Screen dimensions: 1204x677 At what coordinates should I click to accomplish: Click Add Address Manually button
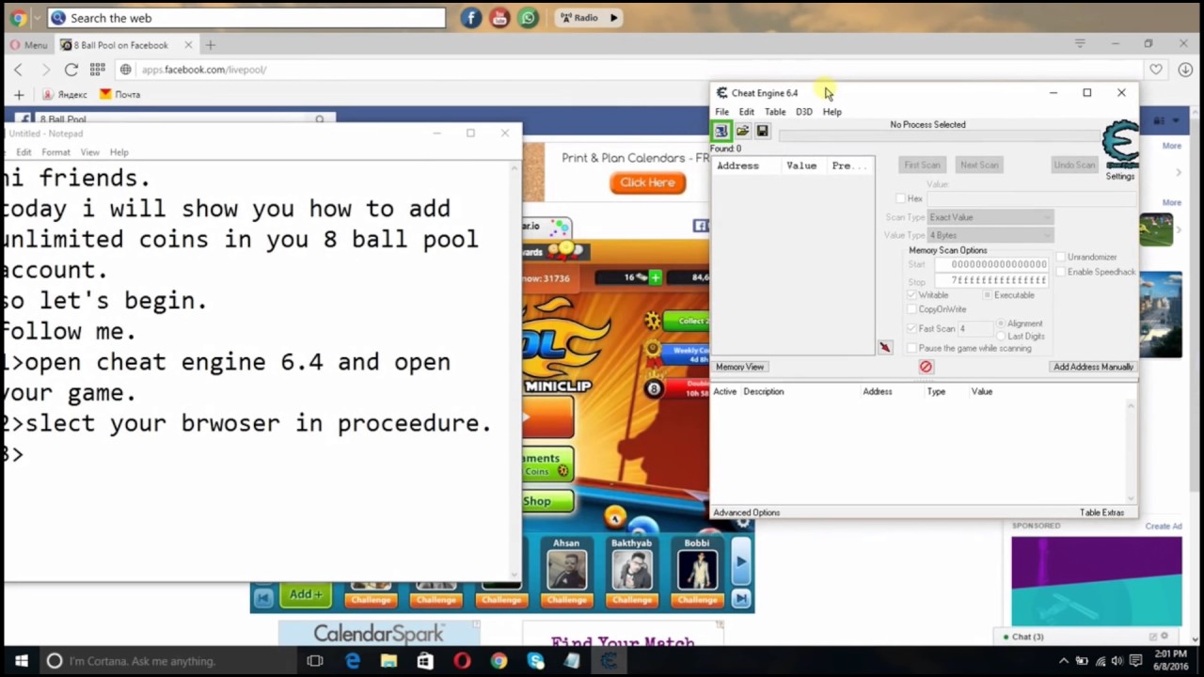click(x=1093, y=367)
